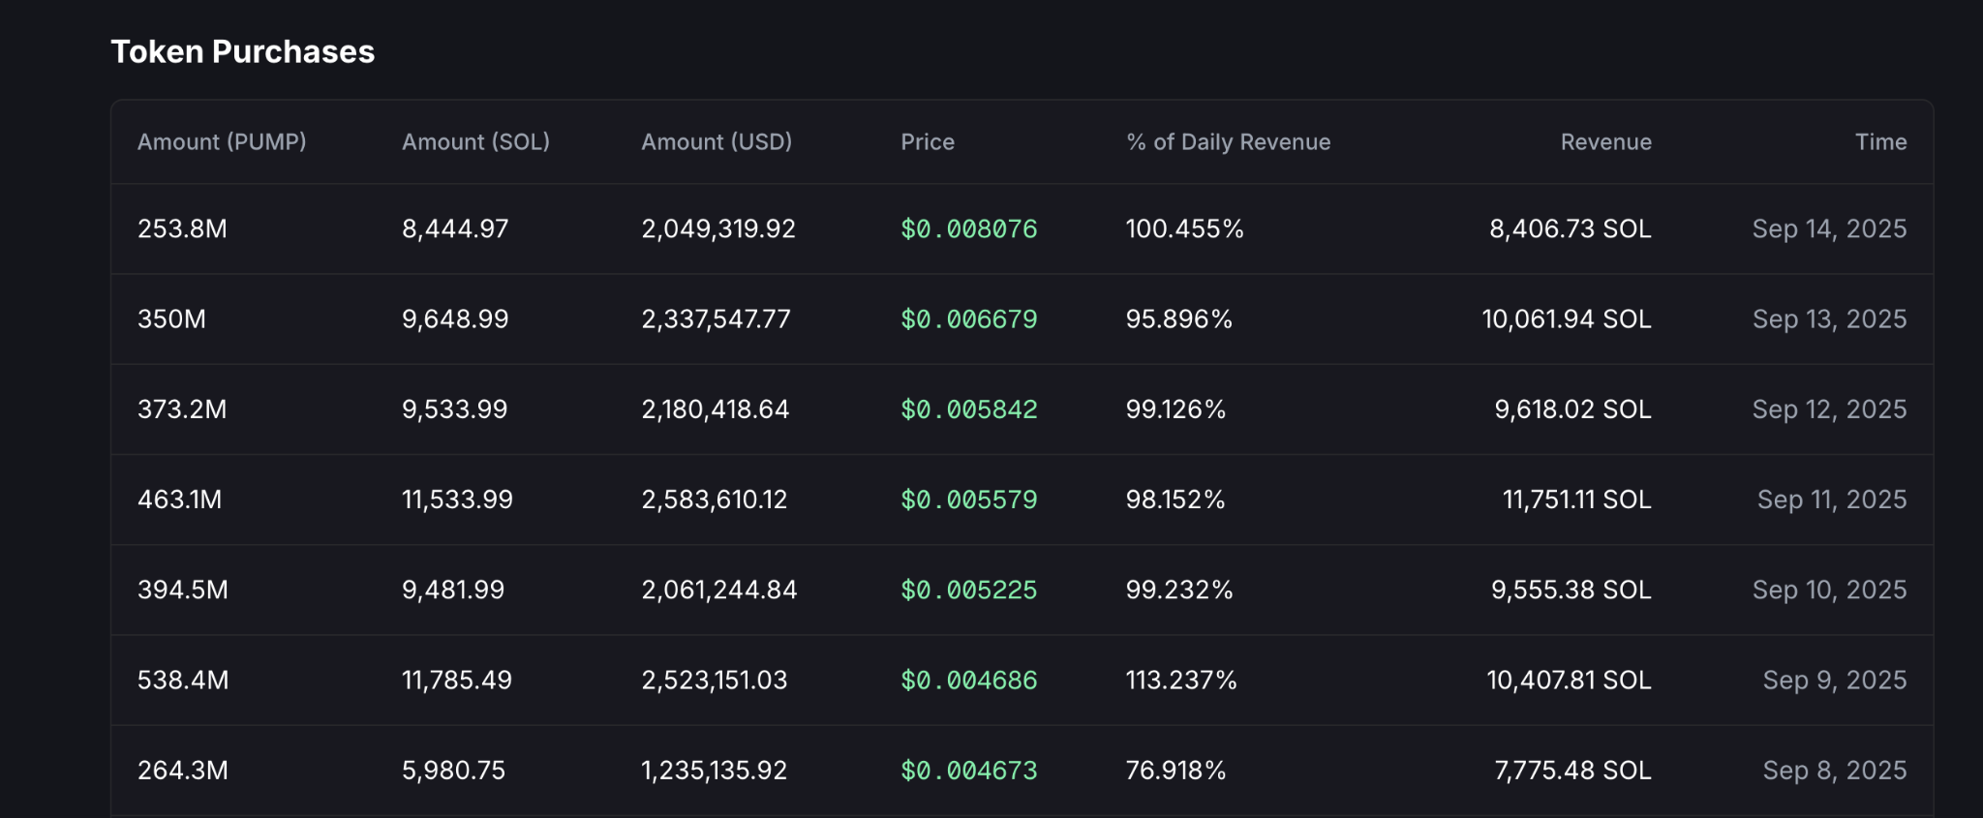The height and width of the screenshot is (818, 1983).
Task: Click the $0.008076 price value
Action: tap(968, 229)
